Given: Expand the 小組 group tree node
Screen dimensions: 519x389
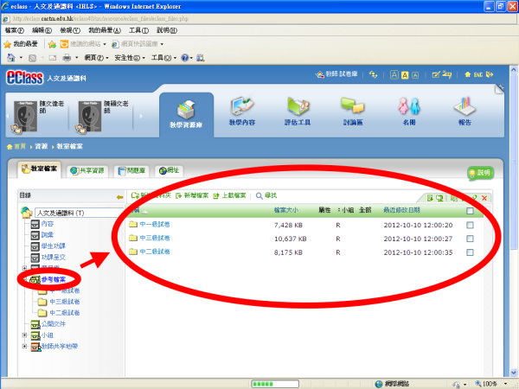Looking at the screenshot, I should pos(24,335).
